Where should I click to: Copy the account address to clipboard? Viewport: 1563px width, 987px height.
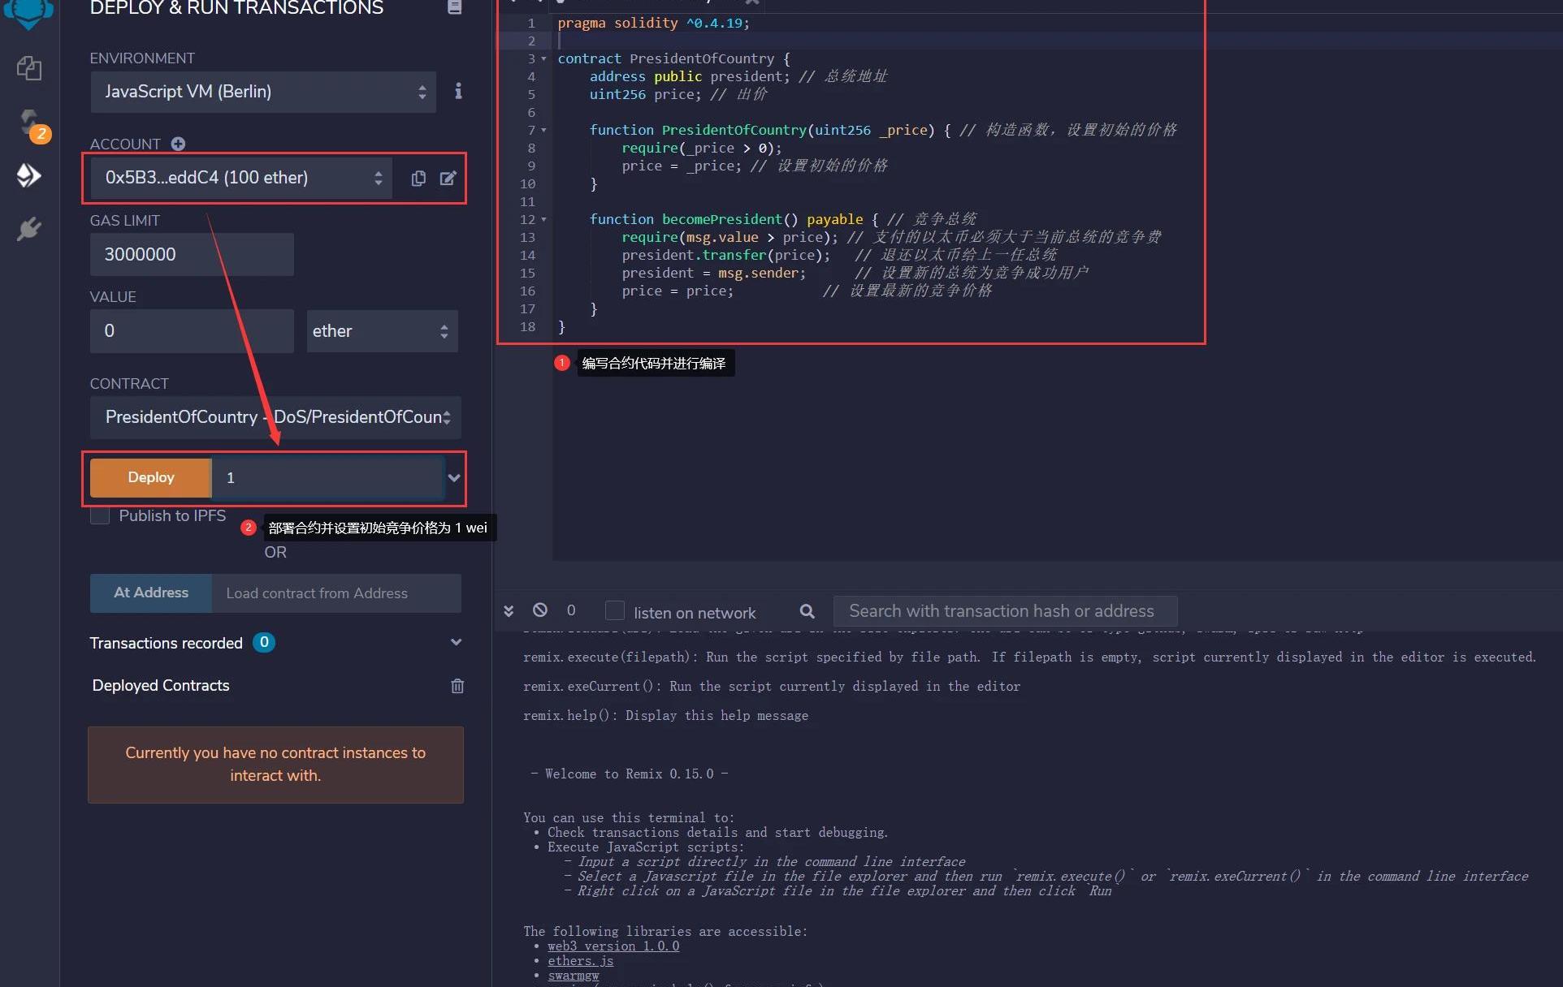(418, 178)
